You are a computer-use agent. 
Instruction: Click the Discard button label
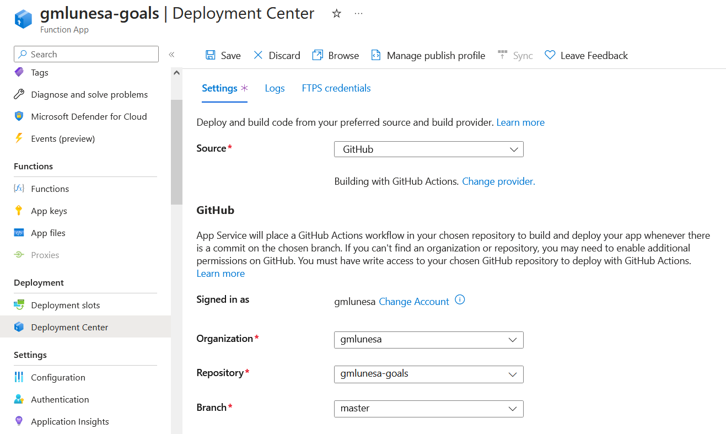(284, 56)
